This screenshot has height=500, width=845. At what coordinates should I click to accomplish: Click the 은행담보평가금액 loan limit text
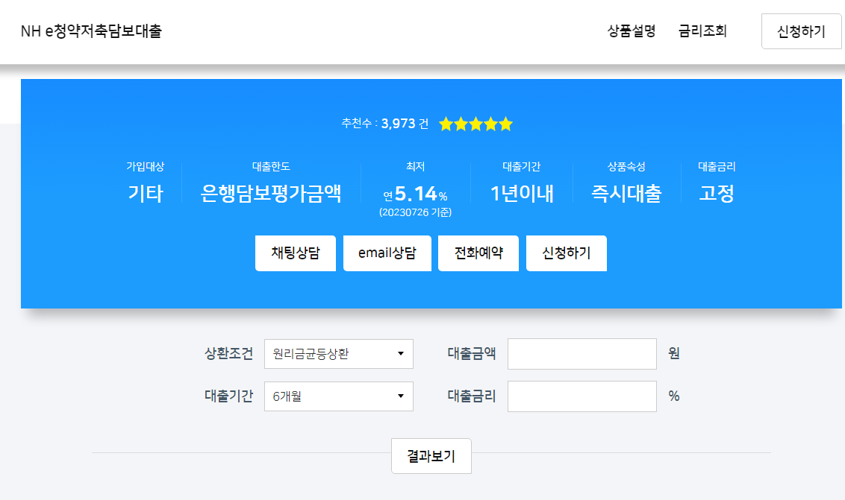pyautogui.click(x=271, y=193)
